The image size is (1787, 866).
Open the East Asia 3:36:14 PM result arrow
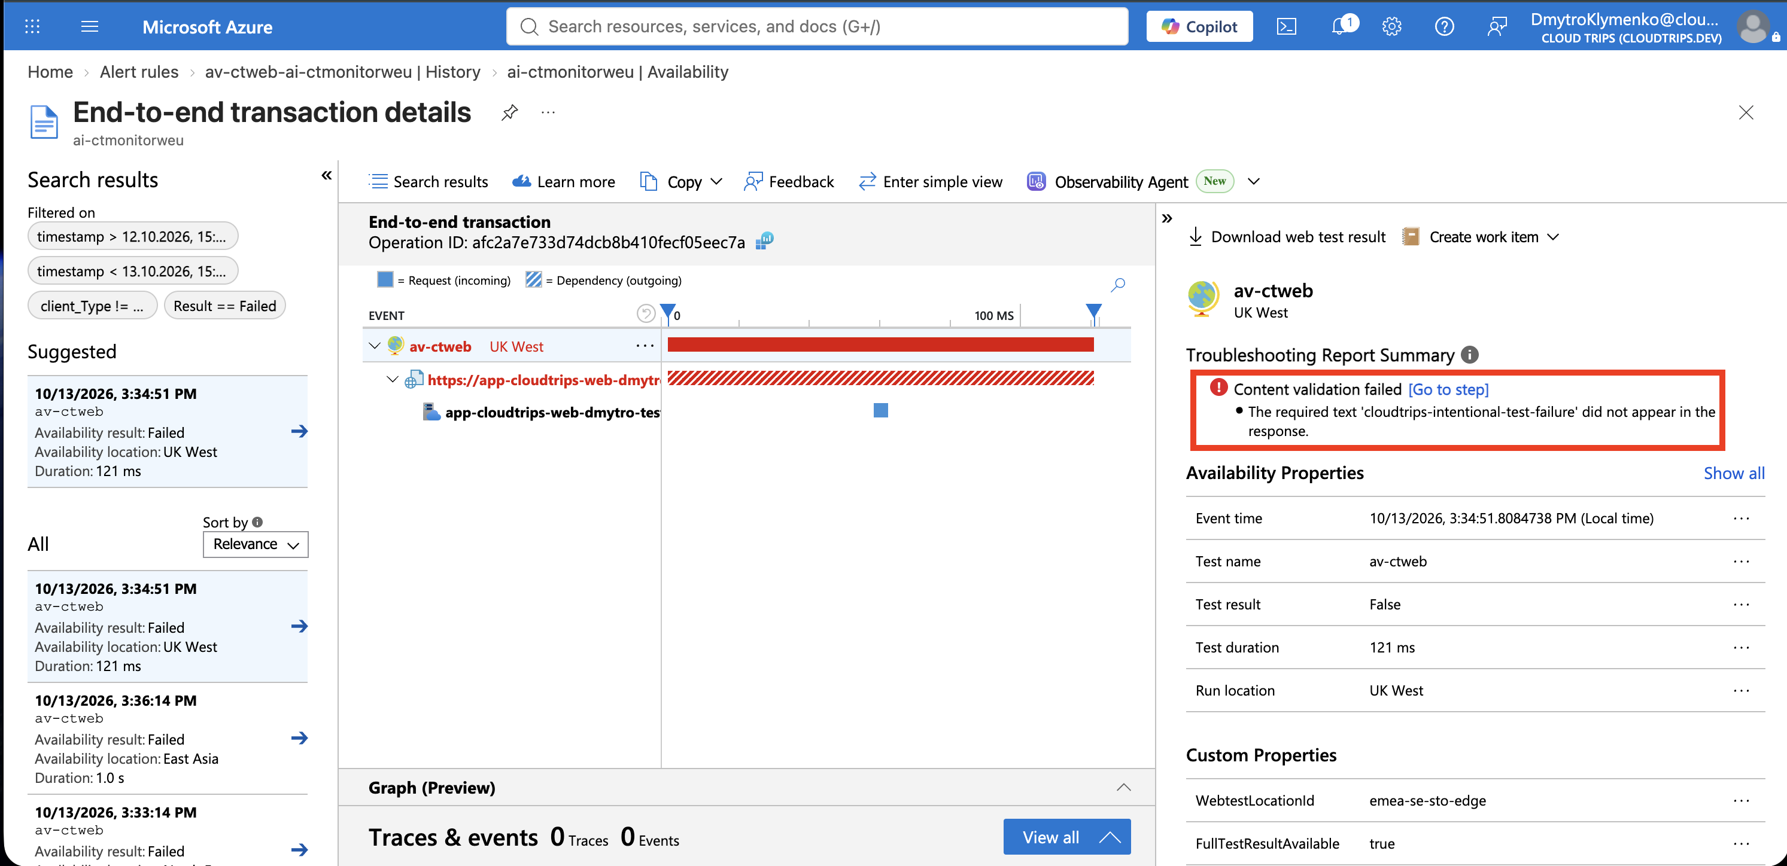click(299, 738)
